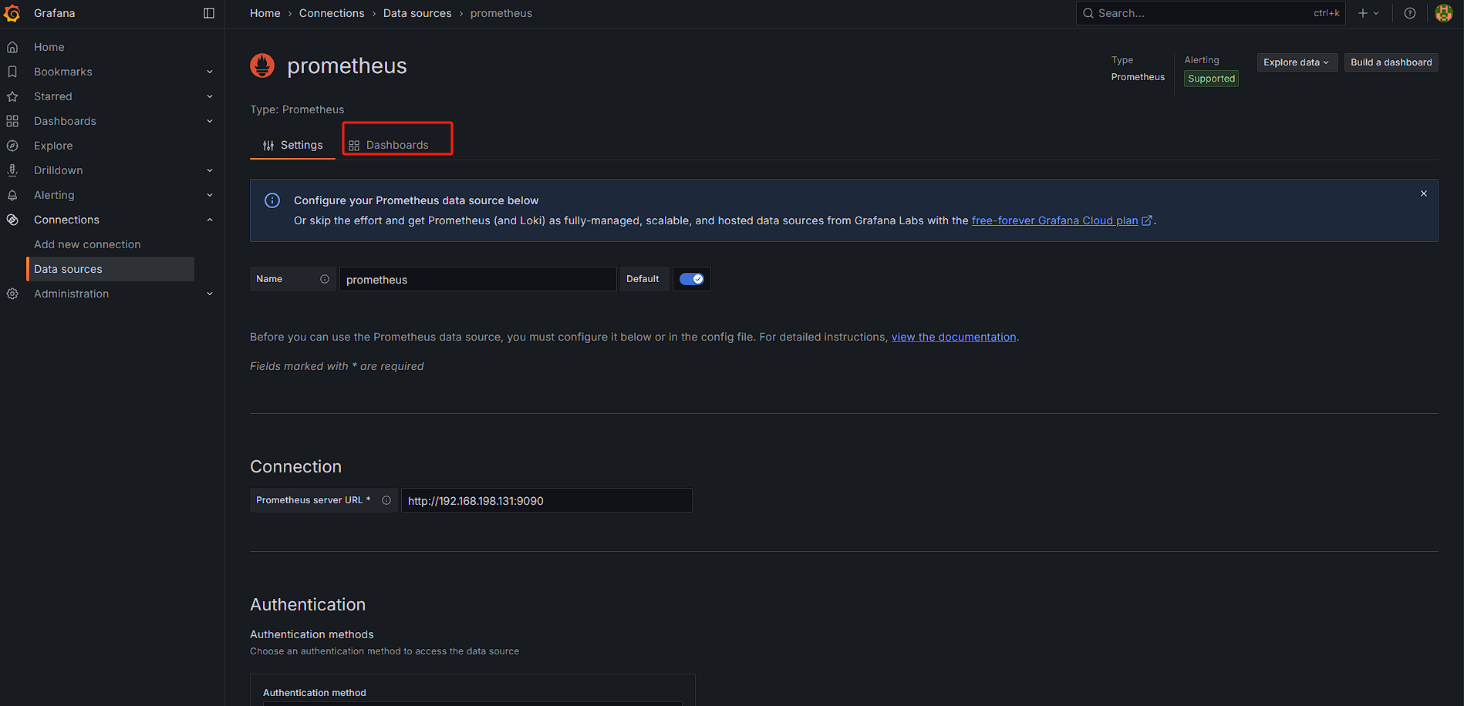Click the Grafana logo icon
Screen dimensions: 1464x706
click(x=12, y=13)
